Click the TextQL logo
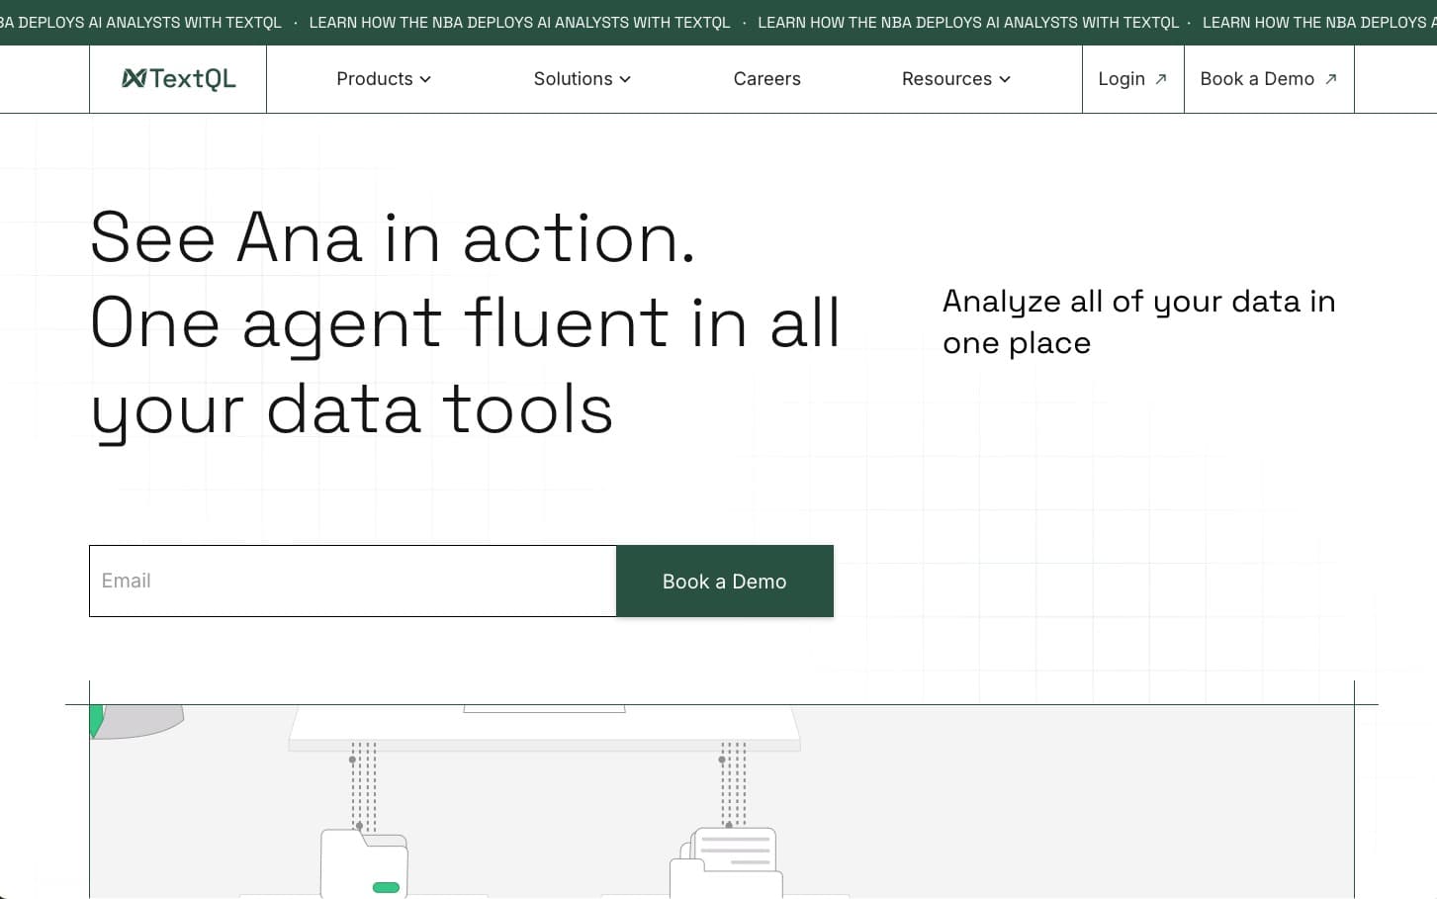This screenshot has width=1437, height=899. tap(178, 79)
